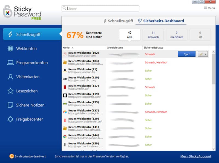Click the Freigabecenter sharing icon
This screenshot has height=163, width=219.
[x=10, y=119]
